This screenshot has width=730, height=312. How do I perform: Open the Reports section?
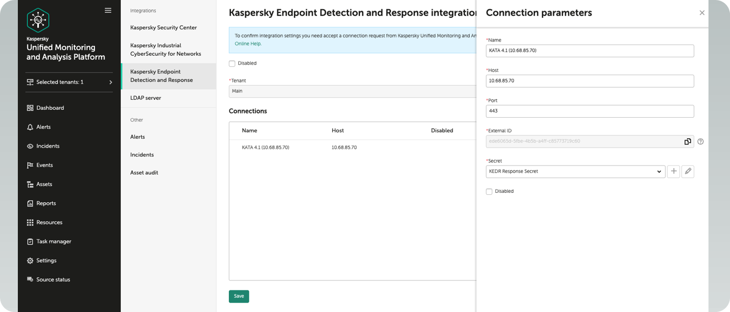(x=46, y=203)
